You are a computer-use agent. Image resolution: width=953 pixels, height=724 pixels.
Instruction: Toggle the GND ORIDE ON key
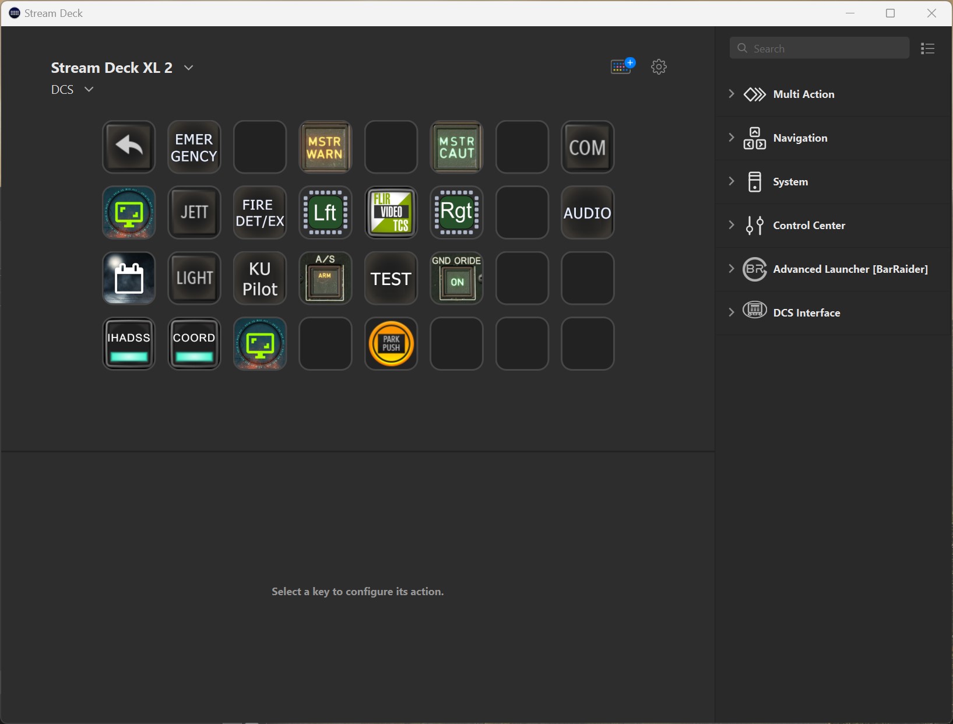(x=456, y=278)
